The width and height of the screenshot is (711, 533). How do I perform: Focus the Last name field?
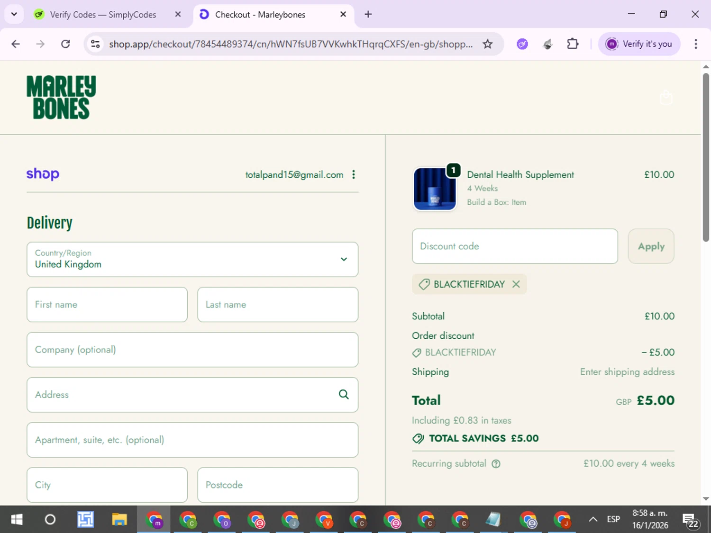click(278, 305)
